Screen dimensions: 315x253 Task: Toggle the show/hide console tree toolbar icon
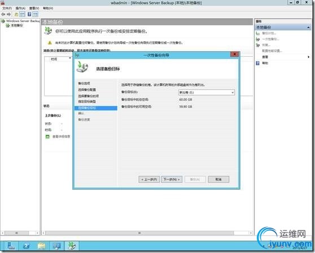click(x=23, y=14)
